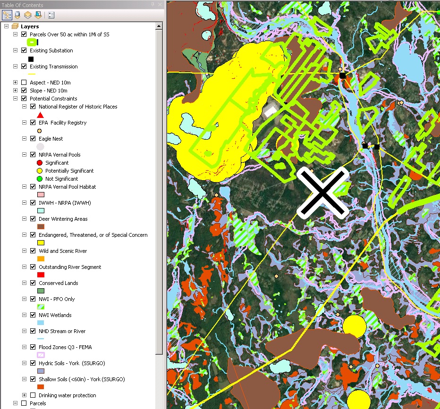Collapse the Layers data frame

7,26
